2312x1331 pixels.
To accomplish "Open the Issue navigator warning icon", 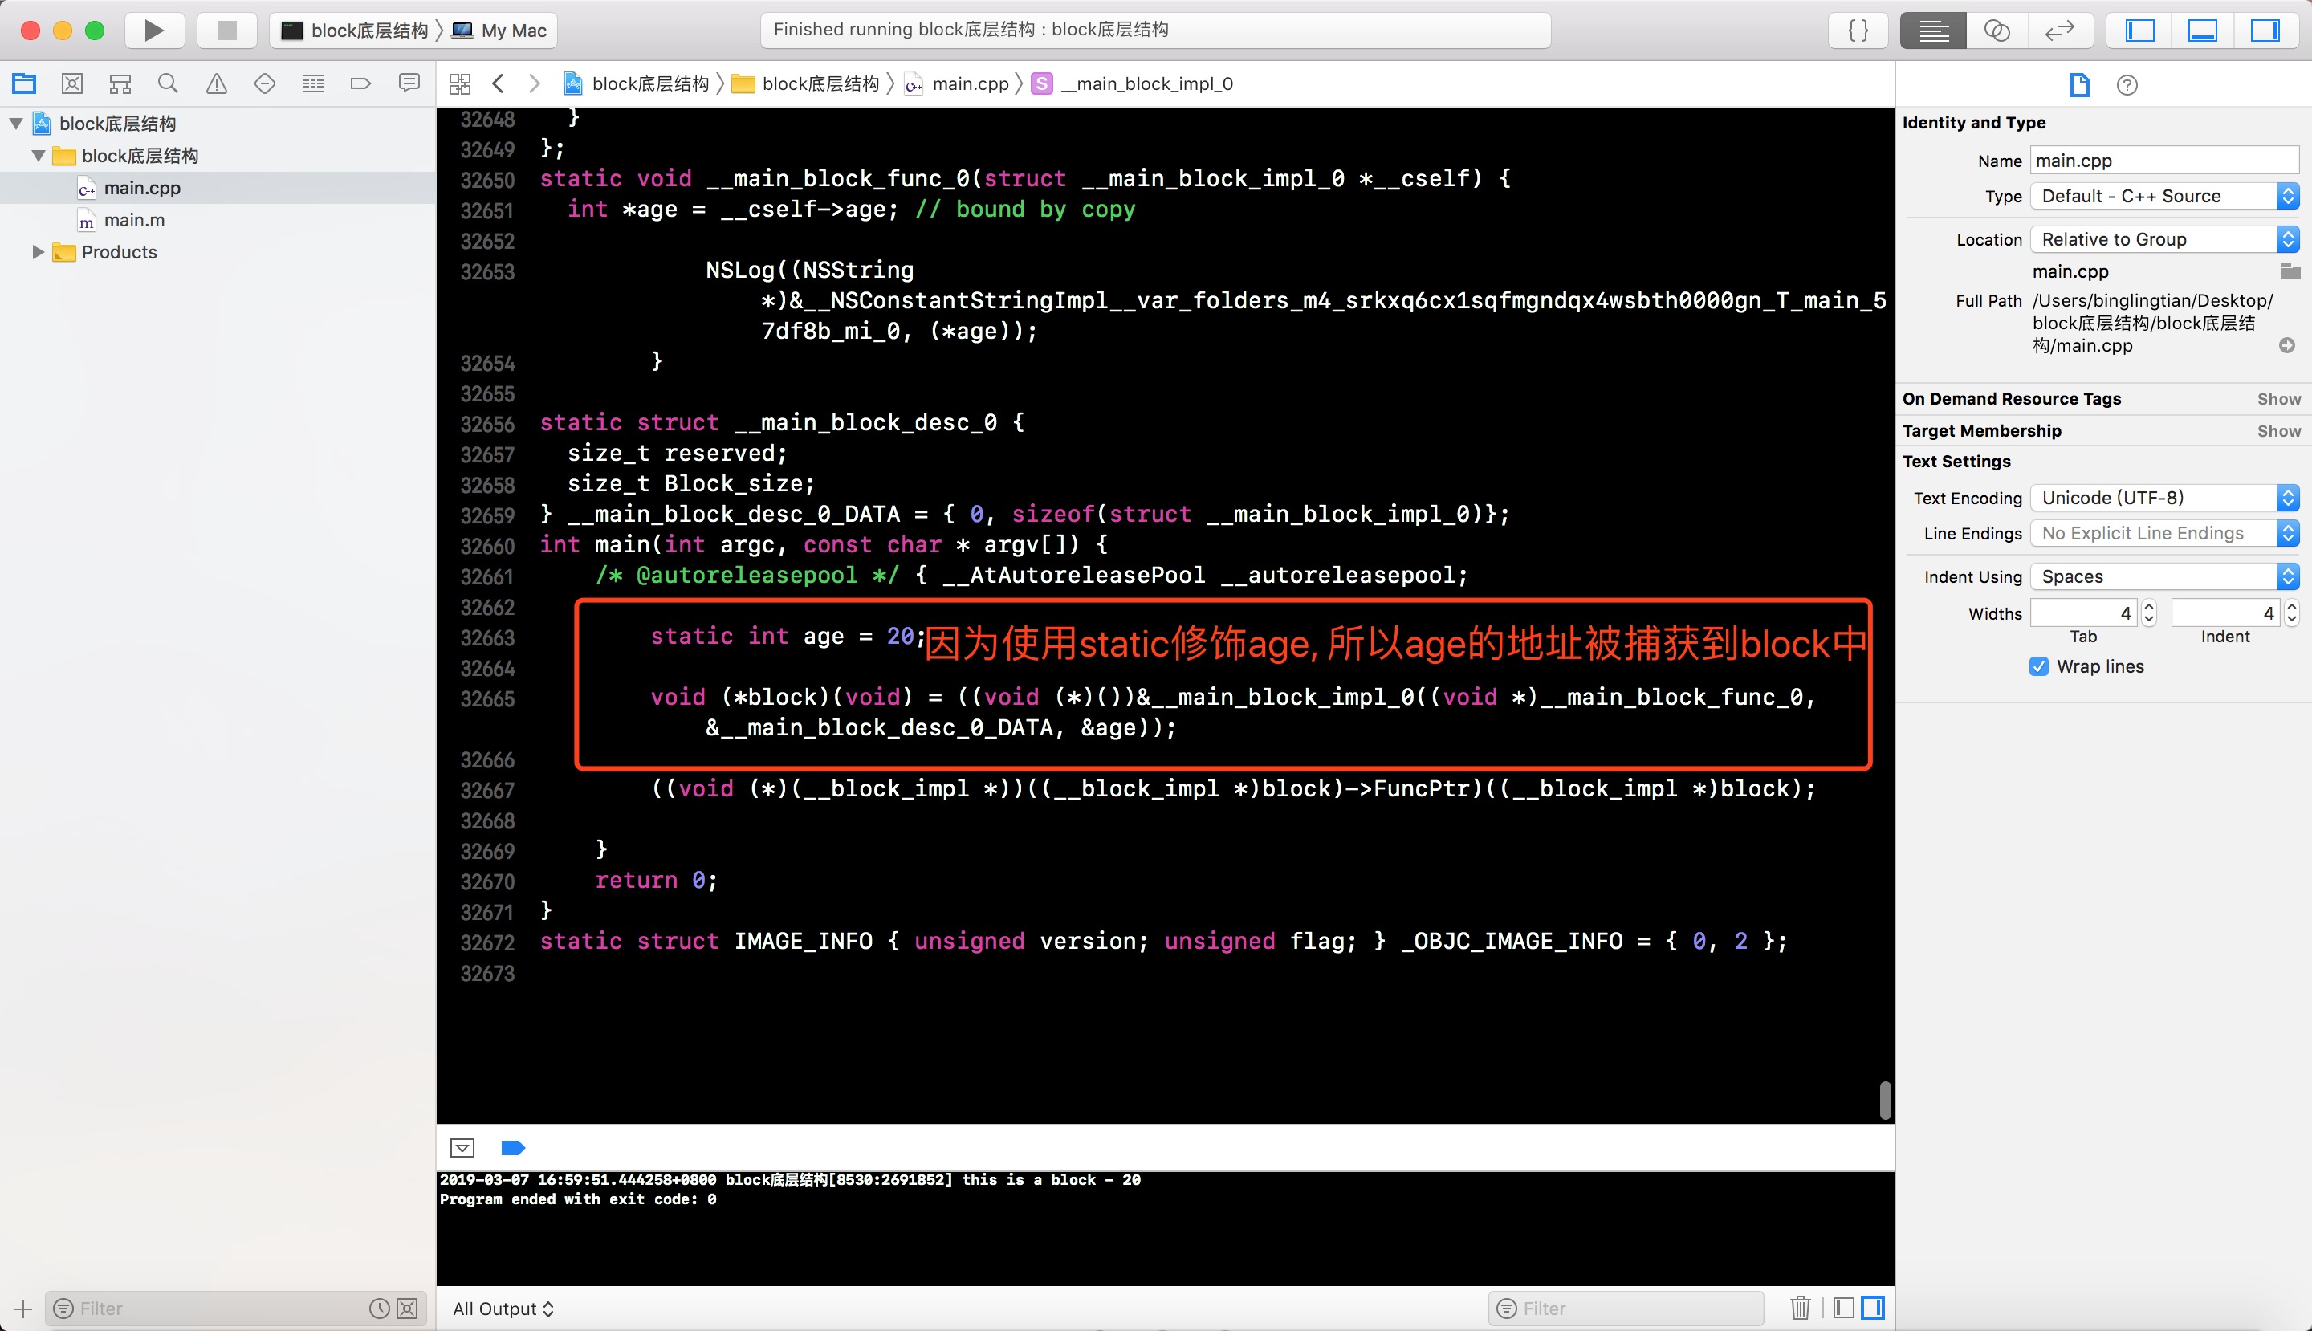I will click(216, 84).
